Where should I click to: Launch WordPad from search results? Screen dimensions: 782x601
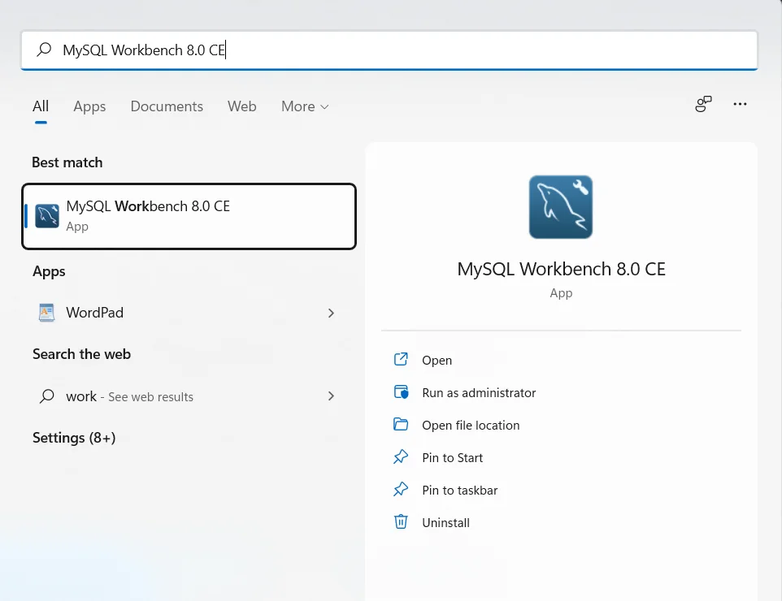click(93, 313)
